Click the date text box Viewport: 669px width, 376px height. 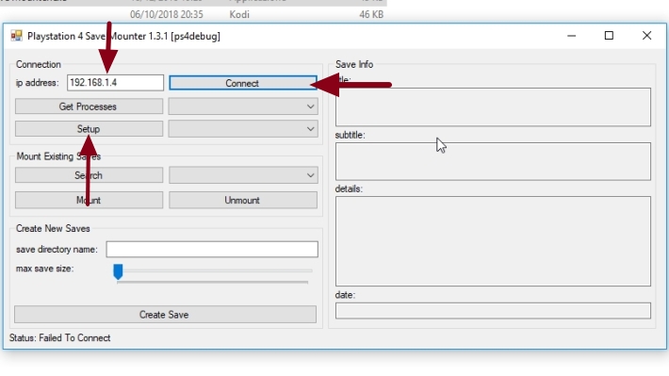point(493,311)
